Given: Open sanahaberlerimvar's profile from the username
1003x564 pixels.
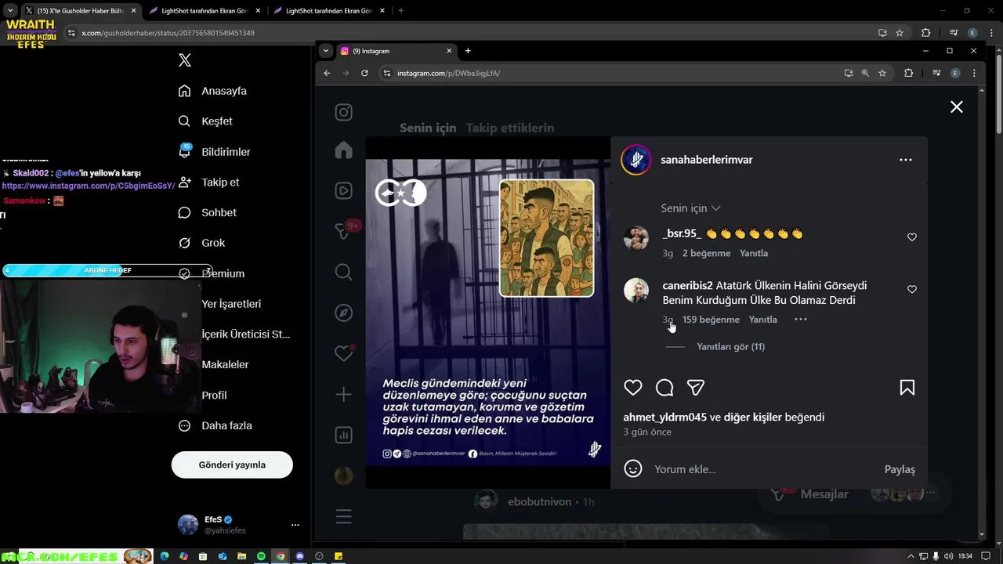Looking at the screenshot, I should point(707,160).
